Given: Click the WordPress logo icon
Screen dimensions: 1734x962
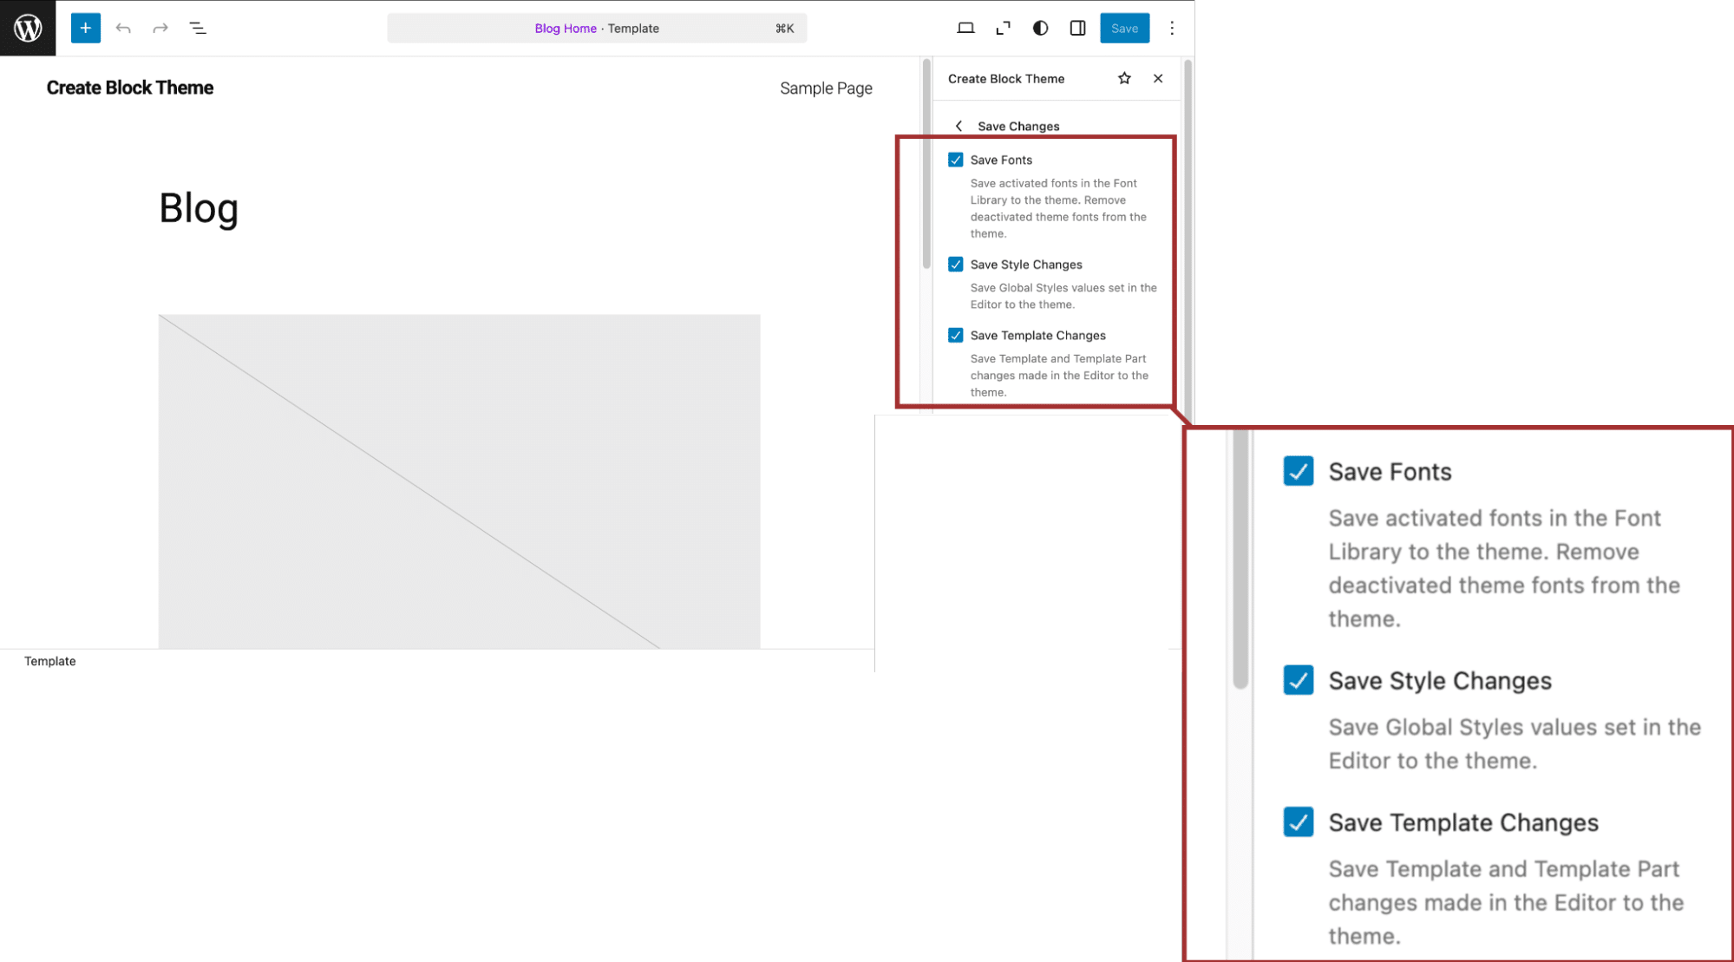Looking at the screenshot, I should coord(27,27).
